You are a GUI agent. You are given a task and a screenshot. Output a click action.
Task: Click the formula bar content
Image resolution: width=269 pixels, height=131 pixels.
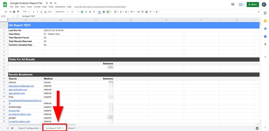tap(29, 16)
